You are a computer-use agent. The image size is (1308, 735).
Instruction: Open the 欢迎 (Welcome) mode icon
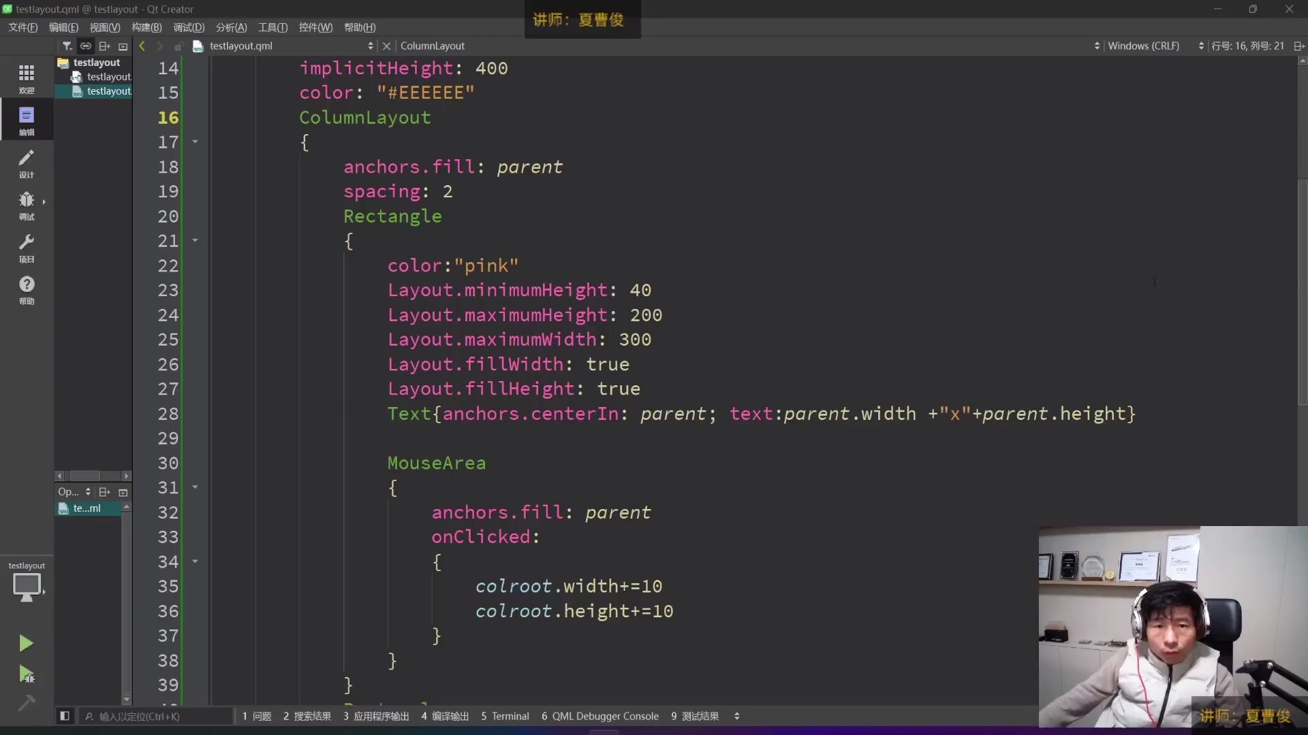click(26, 77)
